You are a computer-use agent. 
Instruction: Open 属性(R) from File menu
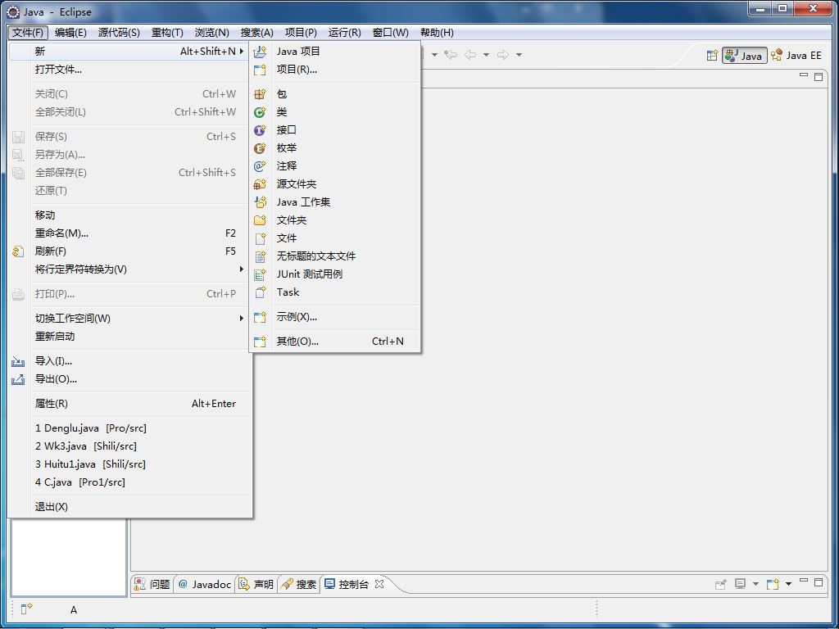[x=130, y=404]
